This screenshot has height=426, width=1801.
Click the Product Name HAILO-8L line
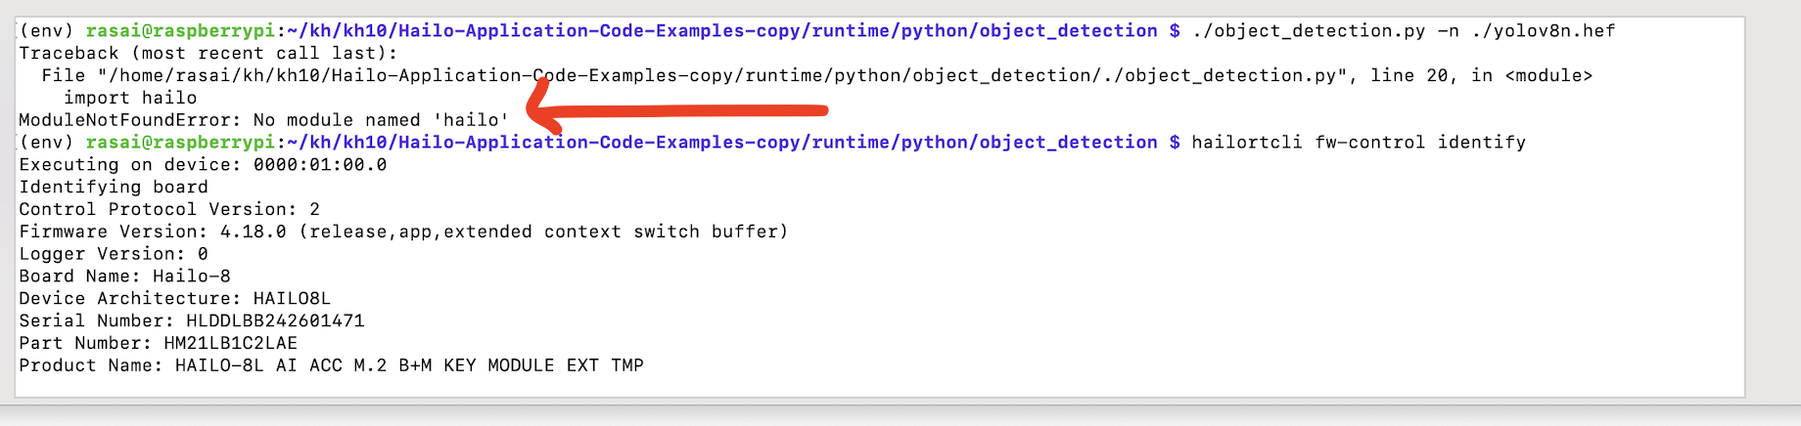click(331, 366)
